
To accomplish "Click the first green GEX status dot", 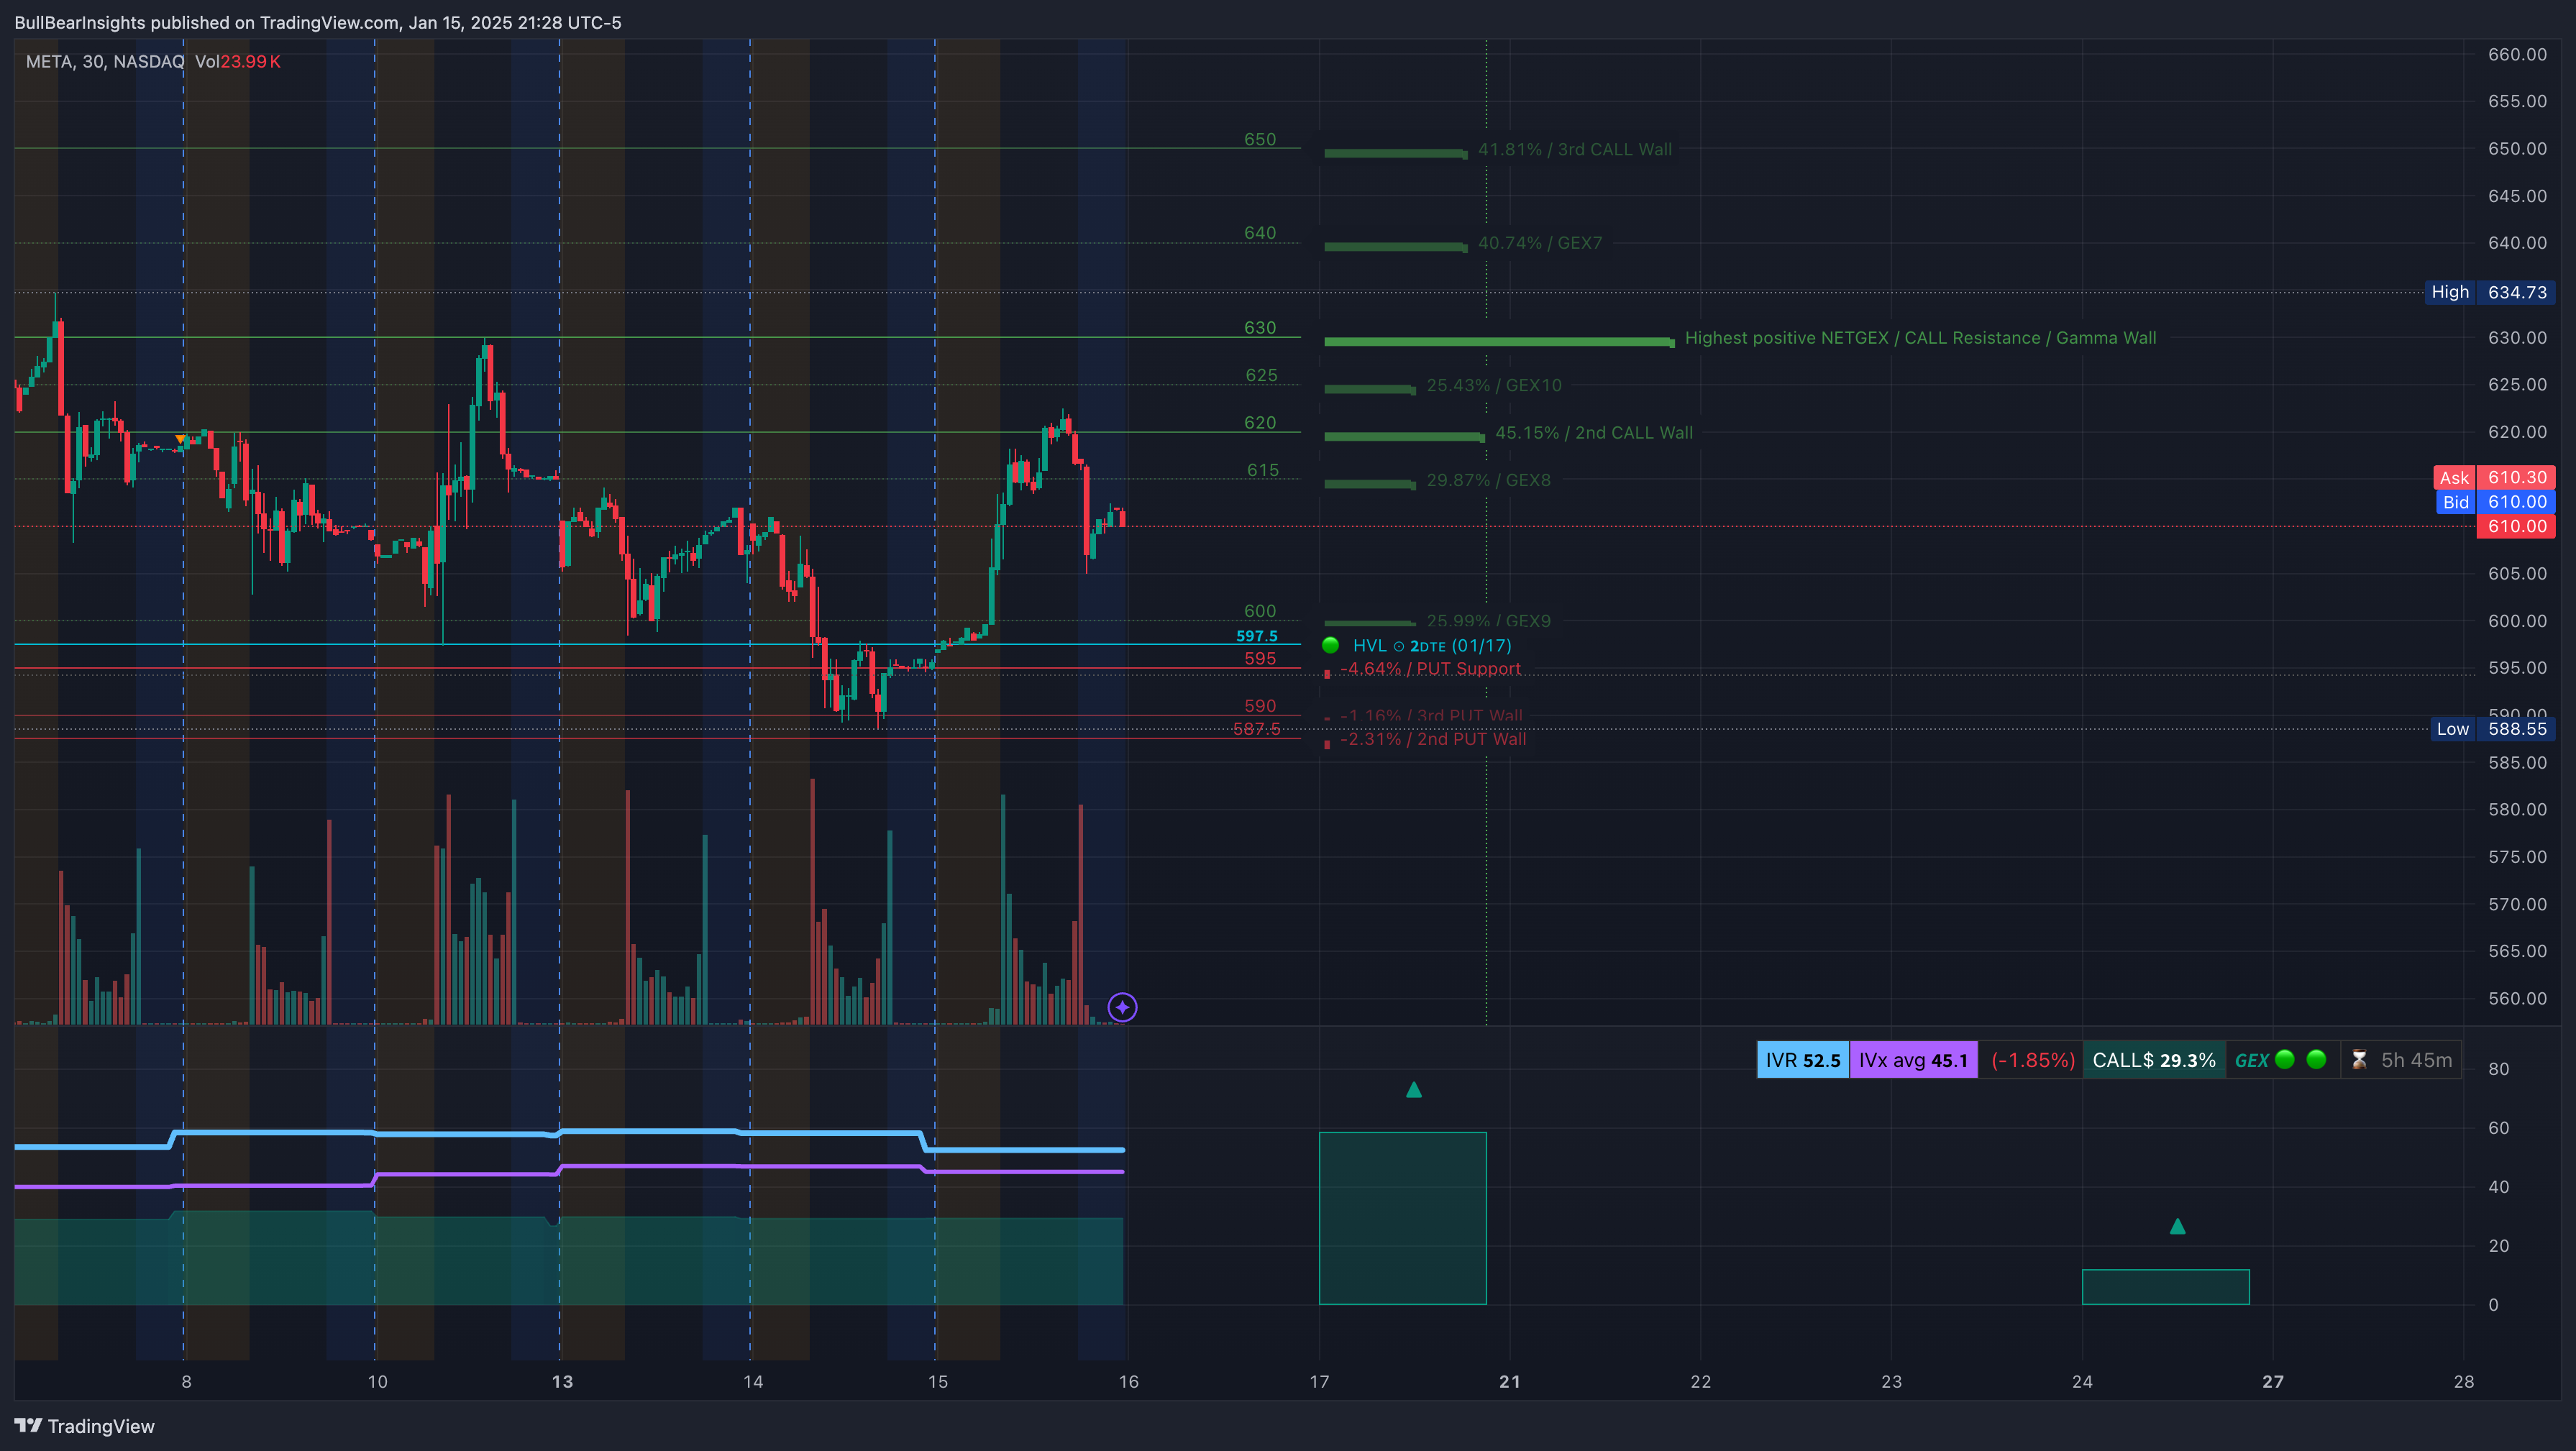I will [x=2284, y=1059].
